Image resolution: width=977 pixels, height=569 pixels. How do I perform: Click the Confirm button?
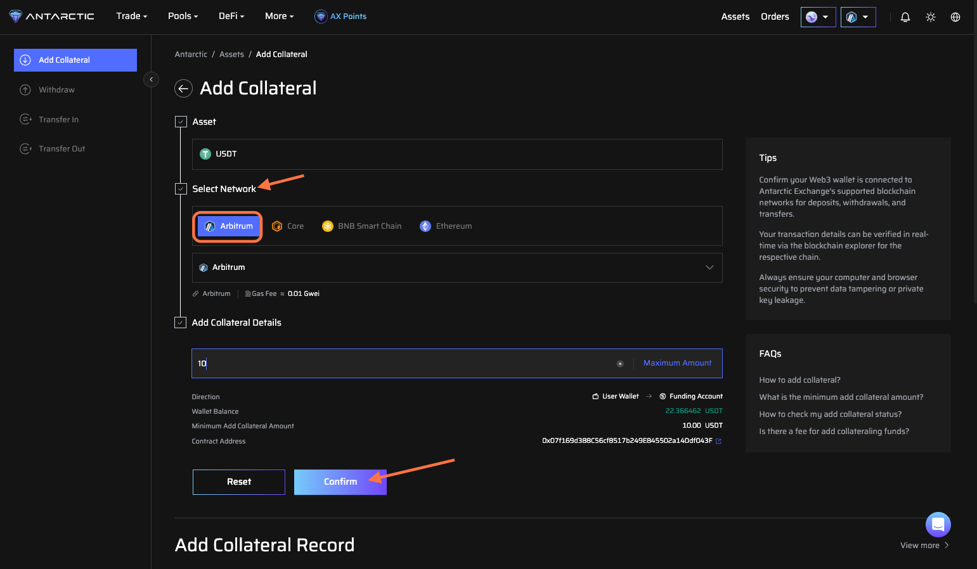(x=340, y=482)
